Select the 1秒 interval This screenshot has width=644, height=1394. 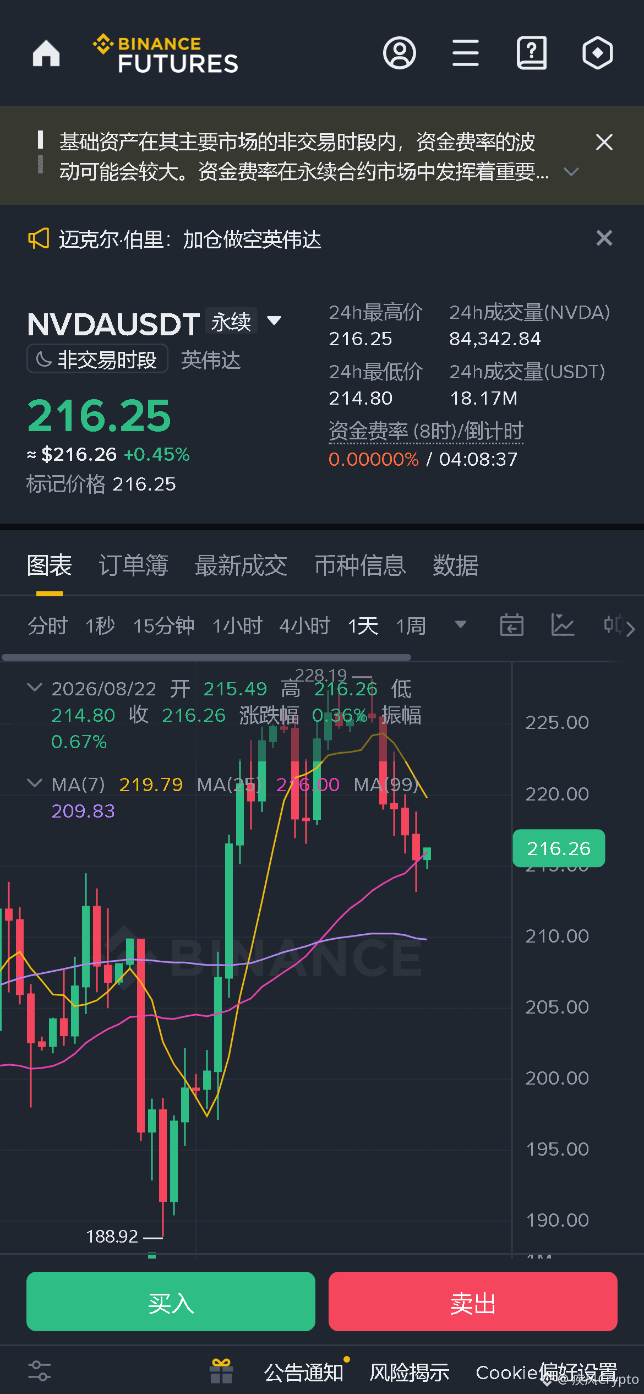(100, 626)
